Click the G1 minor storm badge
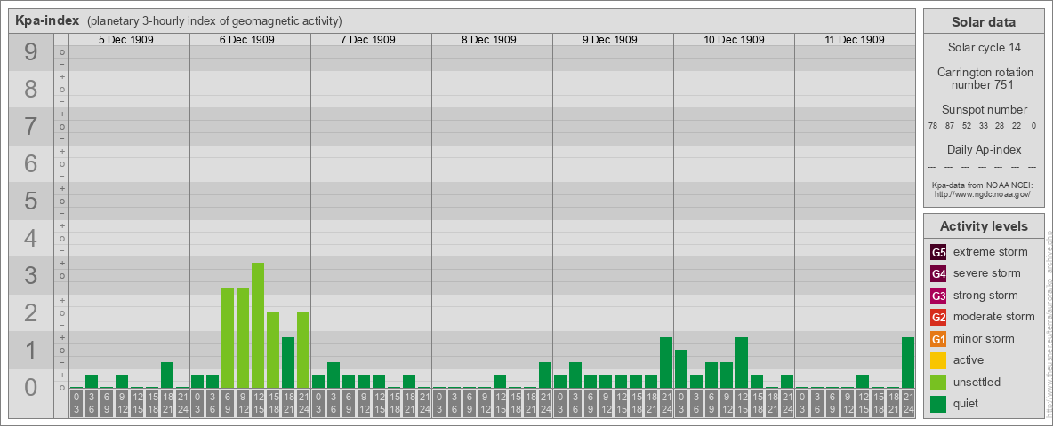This screenshot has height=426, width=1053. 938,339
